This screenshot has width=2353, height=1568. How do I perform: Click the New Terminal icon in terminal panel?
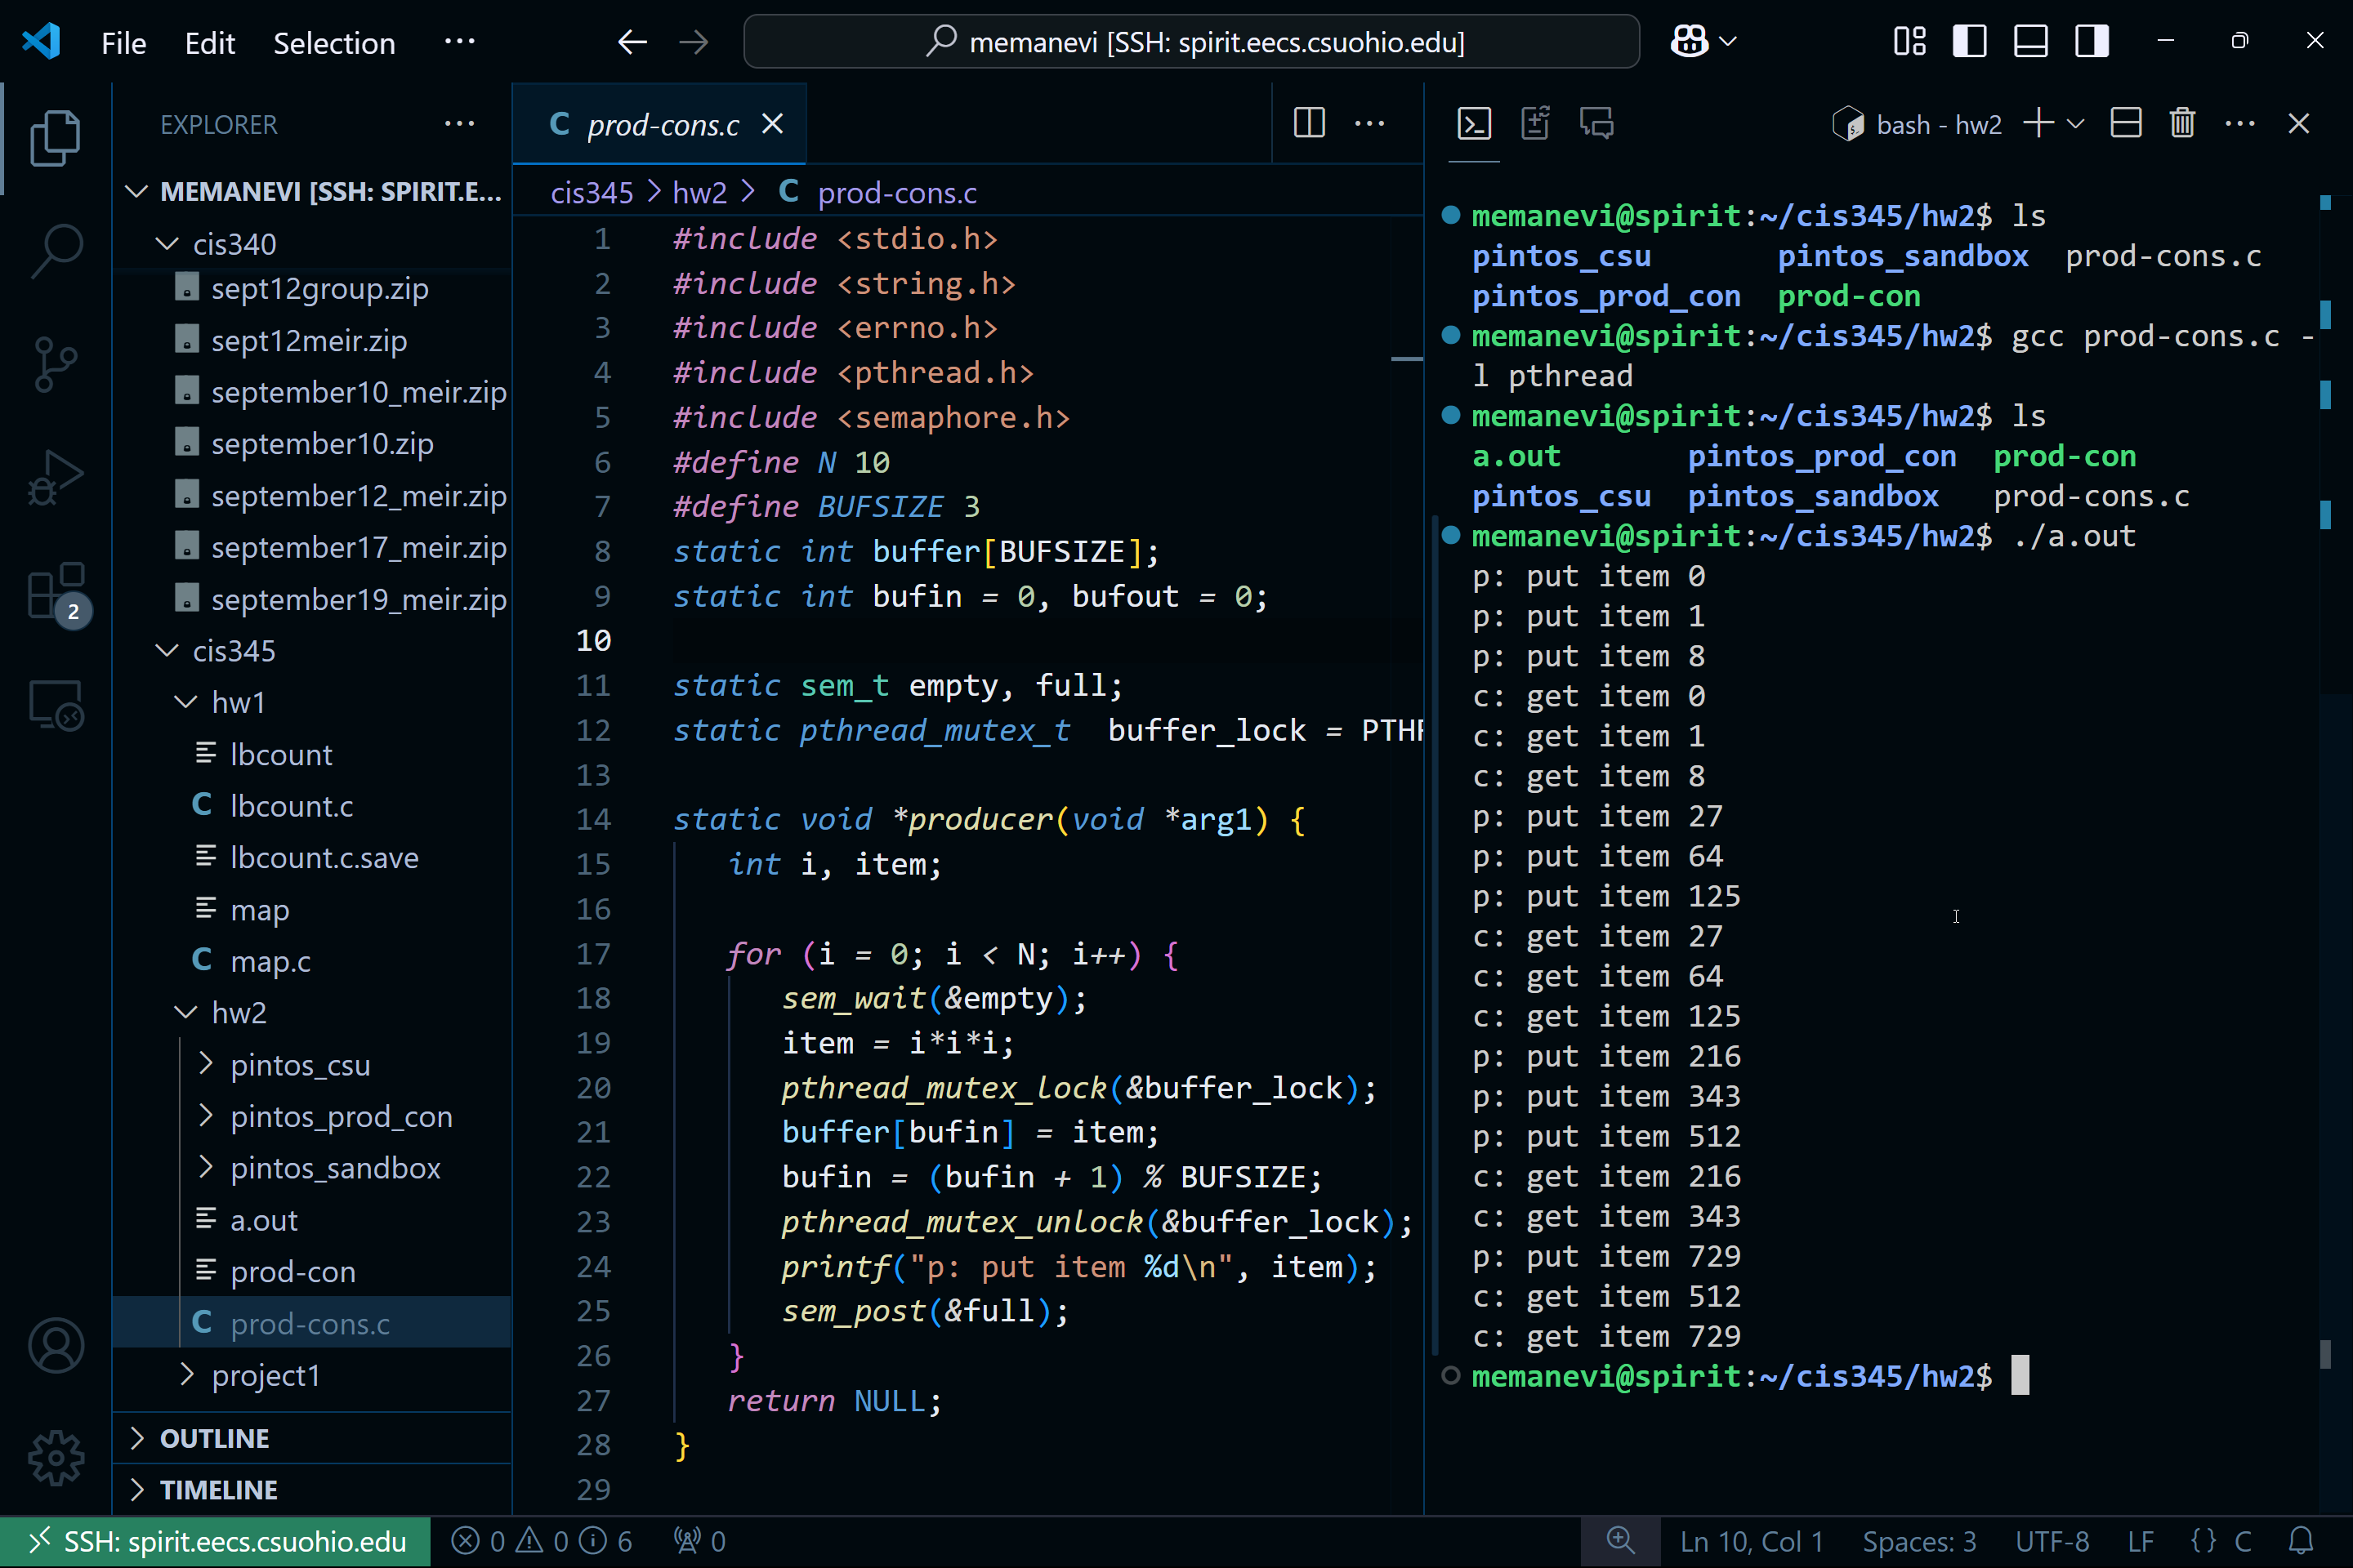click(2038, 122)
